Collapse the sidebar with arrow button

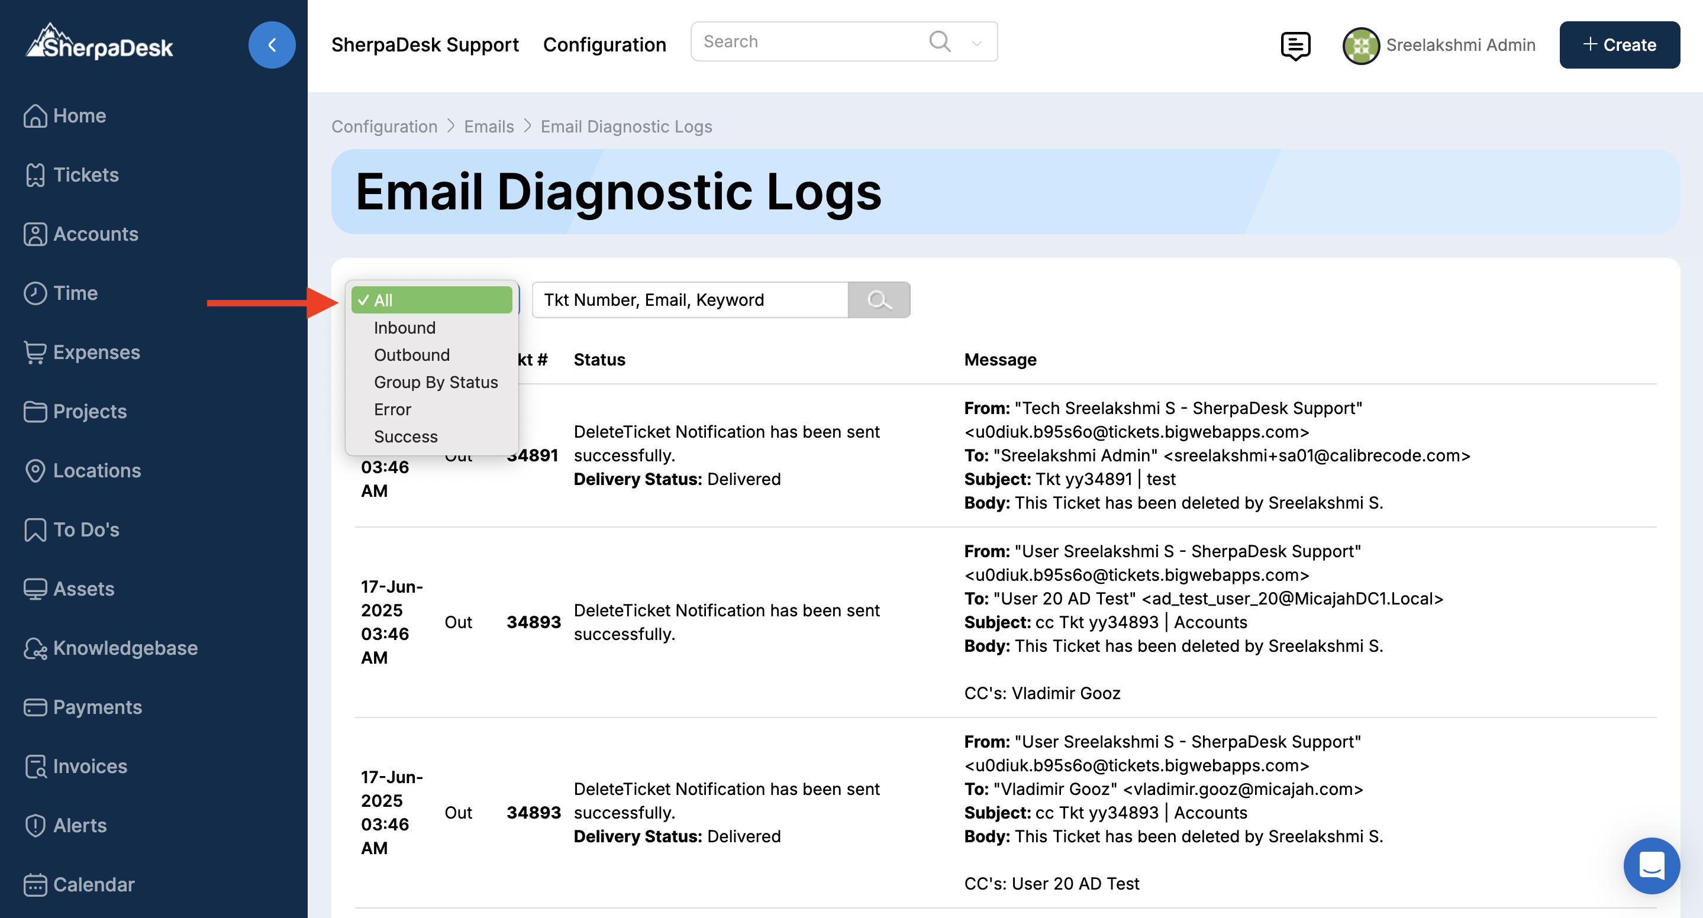click(x=272, y=45)
